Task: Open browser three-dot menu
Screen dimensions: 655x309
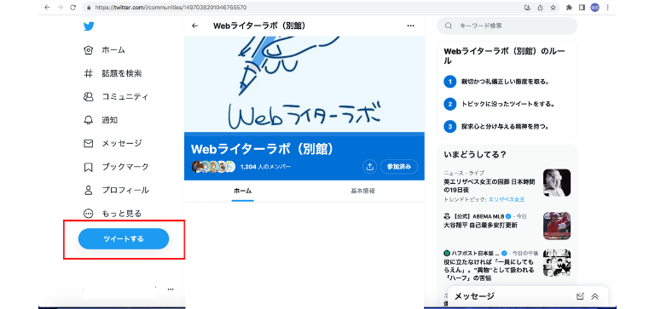Action: [x=607, y=7]
